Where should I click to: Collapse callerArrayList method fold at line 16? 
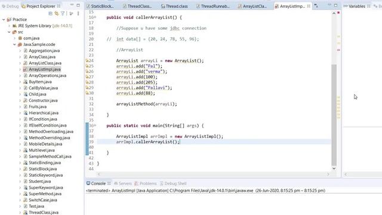(95, 17)
